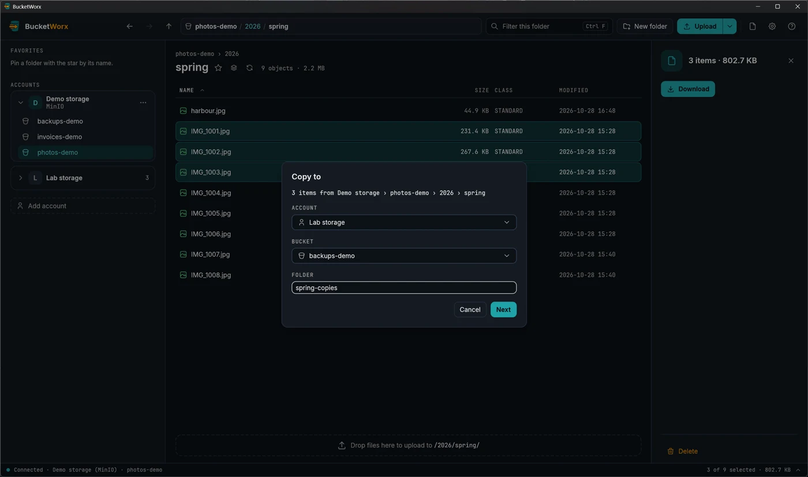
Task: Select the IMG_1005.jpg file row
Action: pyautogui.click(x=408, y=213)
